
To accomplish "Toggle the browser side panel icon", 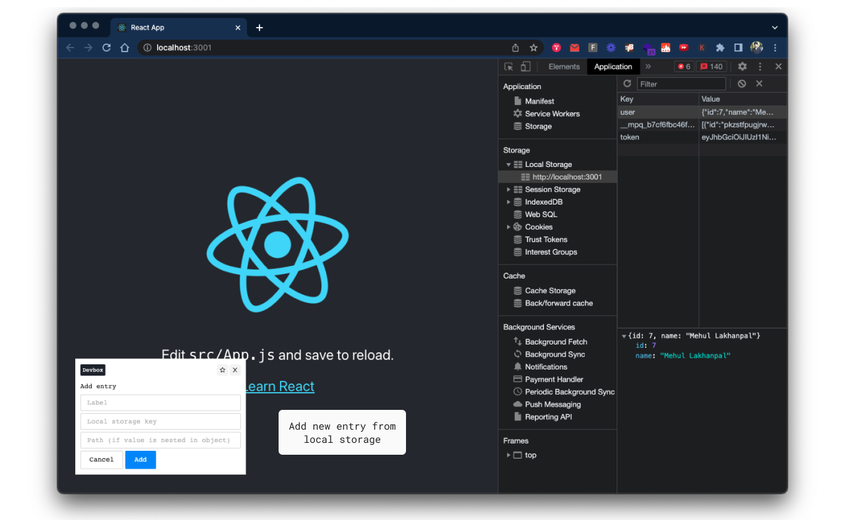I will pyautogui.click(x=738, y=48).
